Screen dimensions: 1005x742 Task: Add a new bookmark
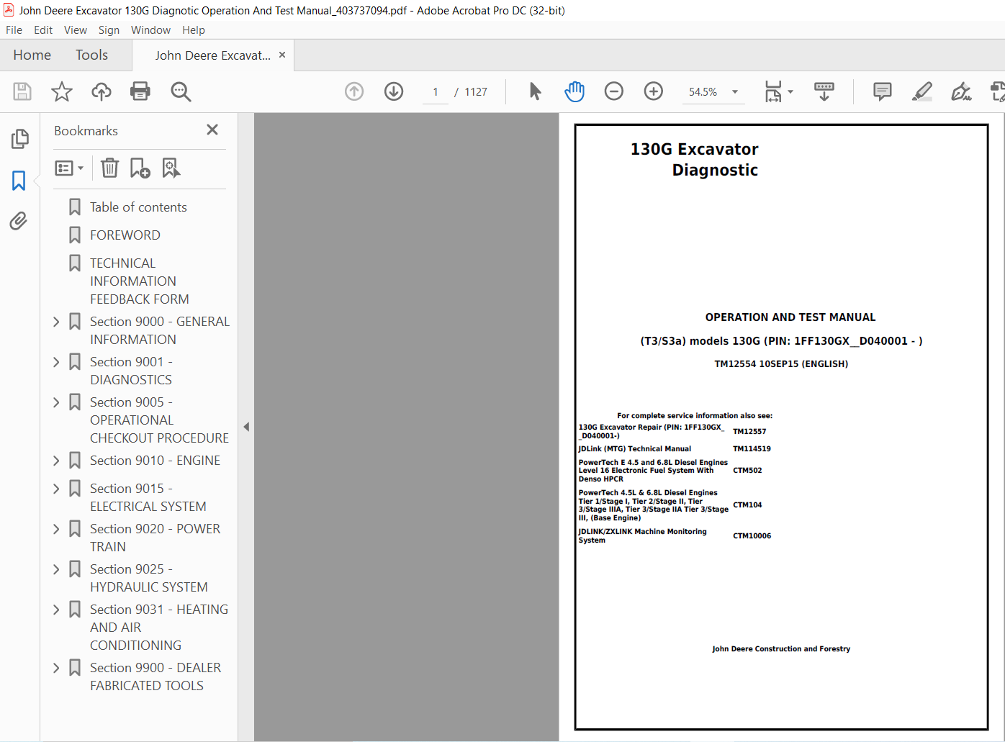coord(140,168)
